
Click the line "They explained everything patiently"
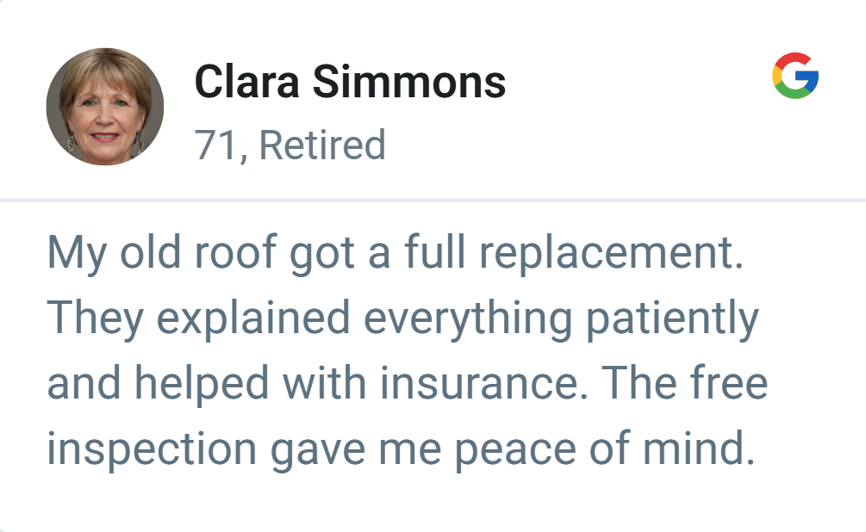(402, 319)
